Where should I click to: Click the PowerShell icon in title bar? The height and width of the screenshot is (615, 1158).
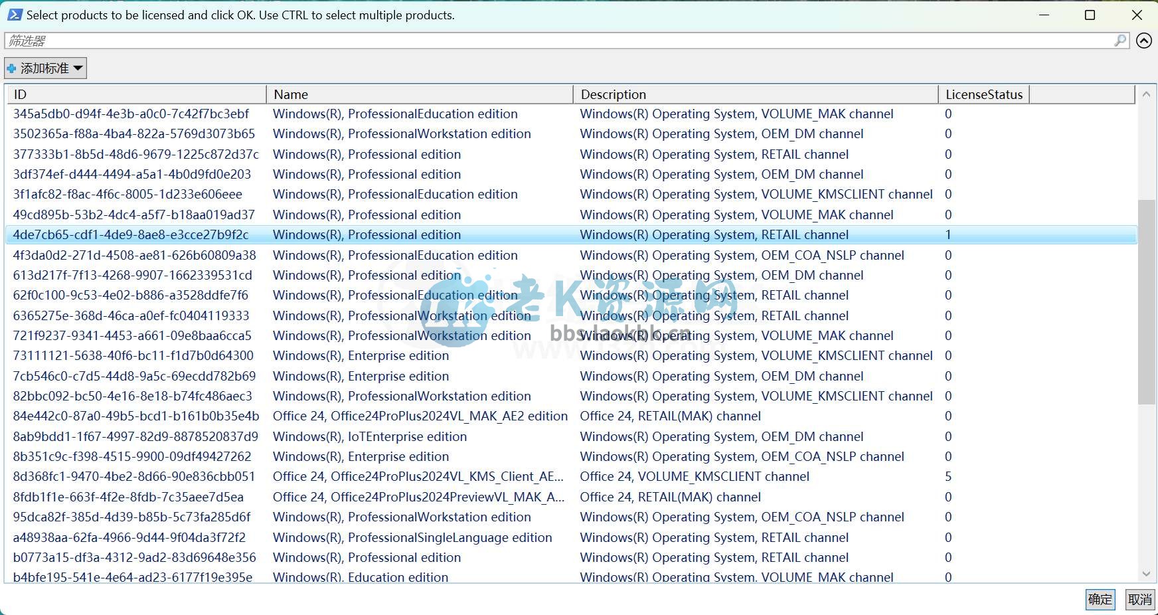[15, 15]
